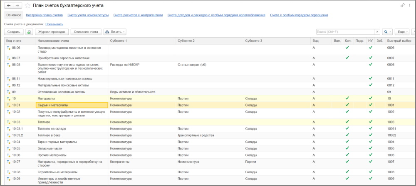This screenshot has height=186, width=416.
Task: Open the Печать dropdown
Action: pyautogui.click(x=115, y=32)
